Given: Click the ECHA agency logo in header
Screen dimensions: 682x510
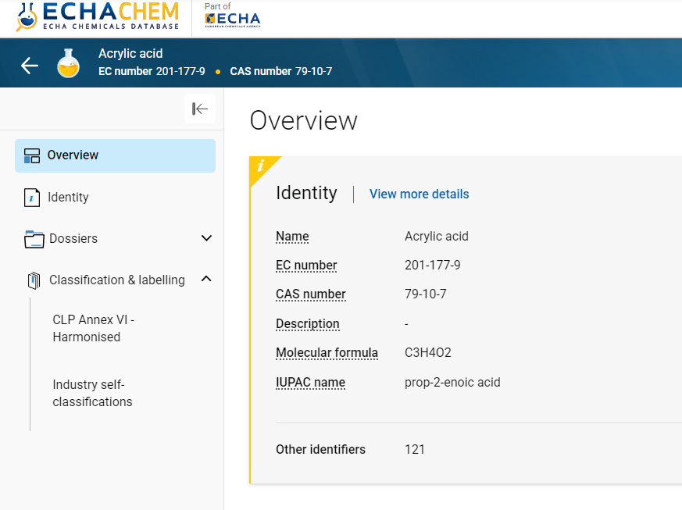Looking at the screenshot, I should [230, 17].
